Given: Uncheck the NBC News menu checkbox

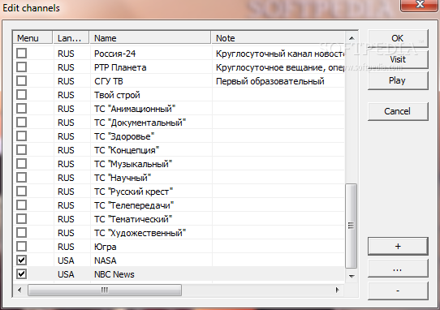Looking at the screenshot, I should [x=22, y=274].
